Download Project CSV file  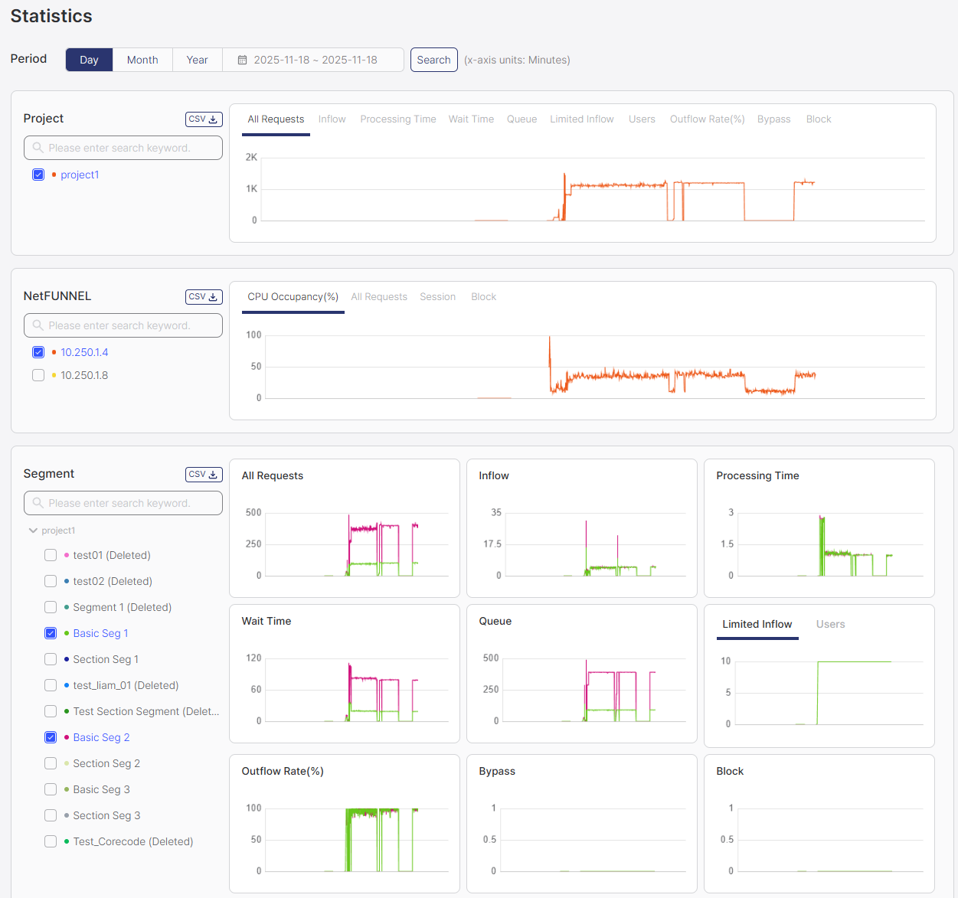(204, 119)
